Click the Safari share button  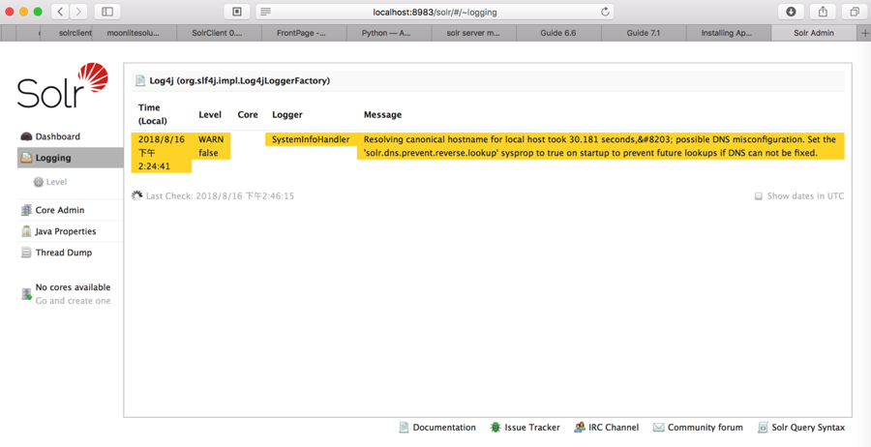(x=824, y=11)
